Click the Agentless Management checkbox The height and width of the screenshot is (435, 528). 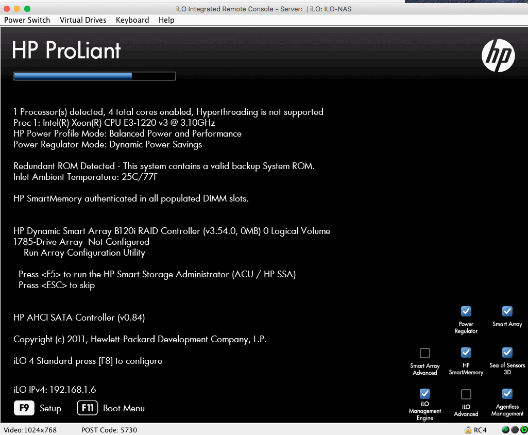(507, 394)
